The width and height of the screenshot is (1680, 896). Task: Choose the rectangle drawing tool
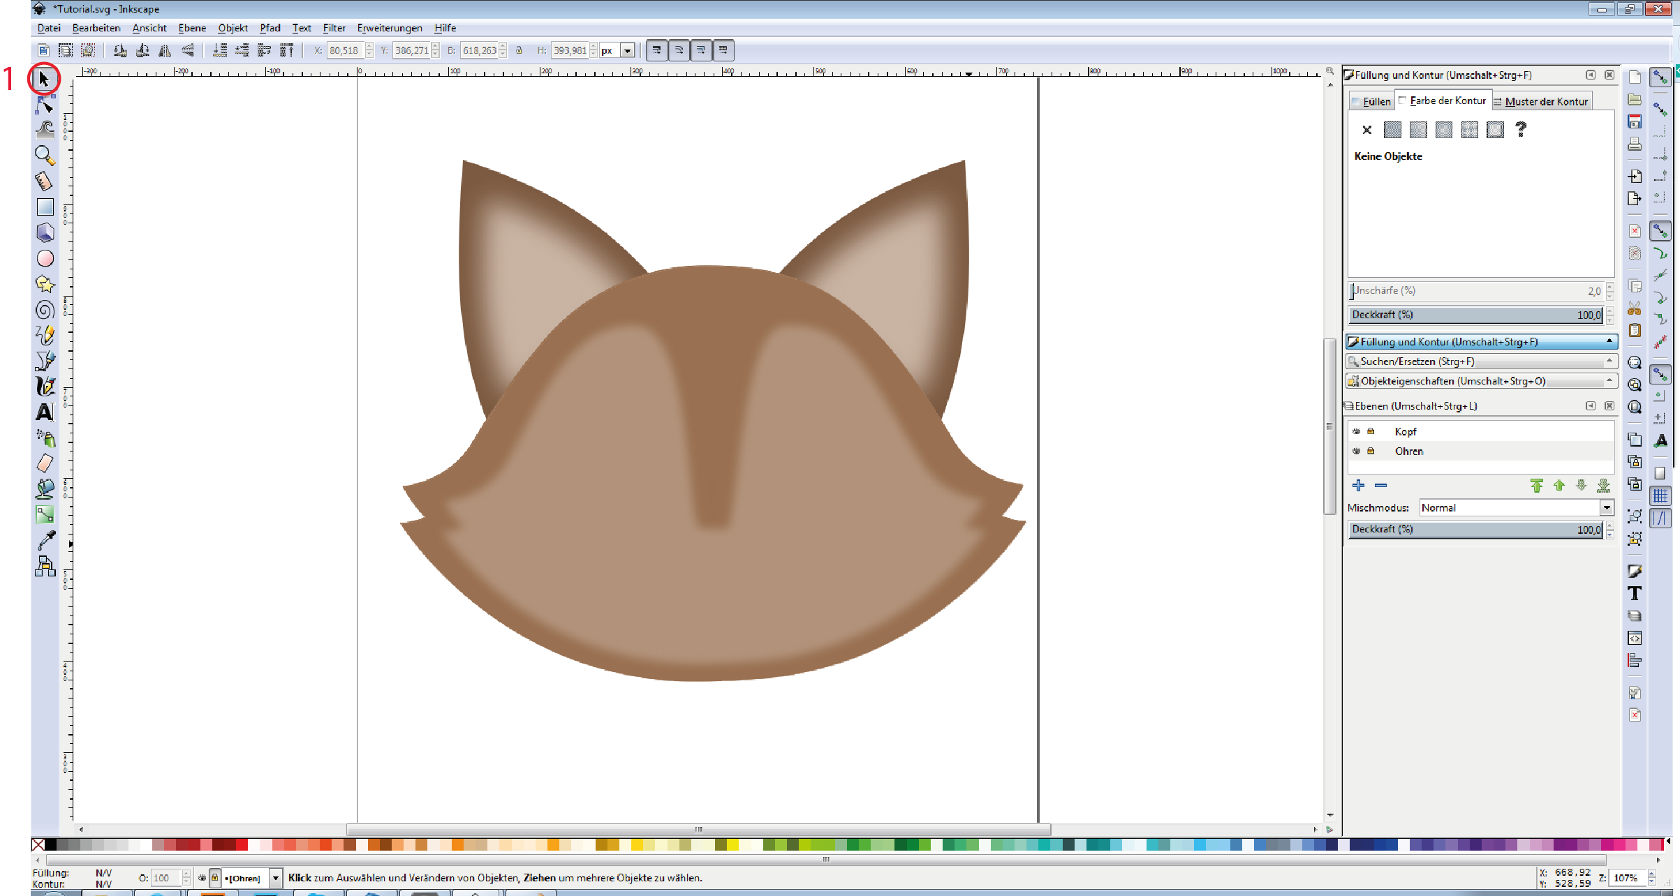click(45, 207)
